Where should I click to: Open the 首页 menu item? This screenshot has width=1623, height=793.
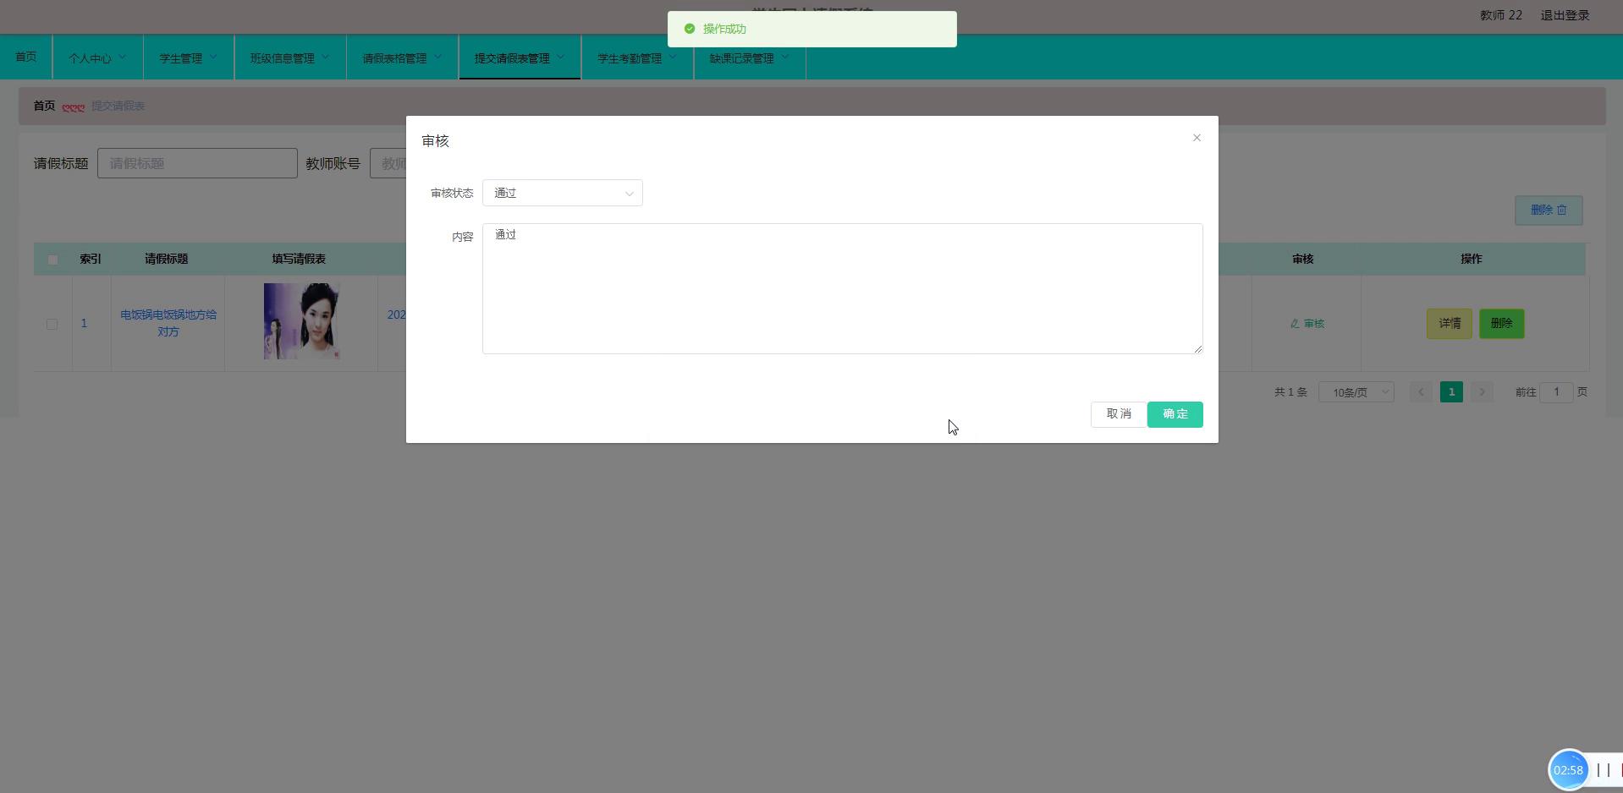(26, 57)
